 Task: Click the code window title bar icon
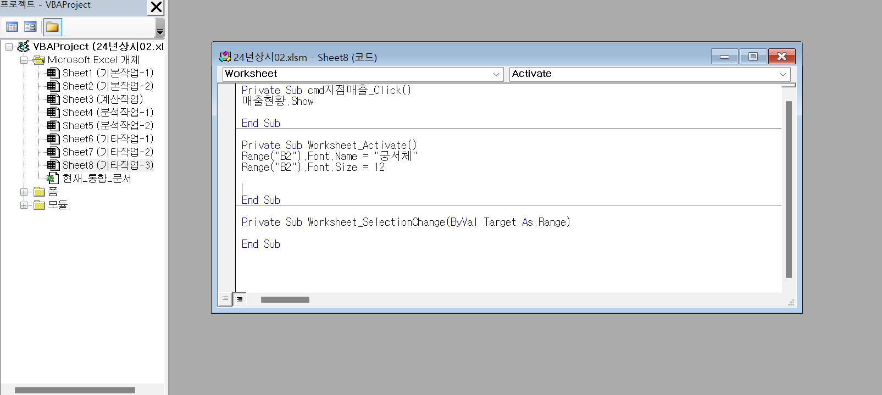pos(225,57)
